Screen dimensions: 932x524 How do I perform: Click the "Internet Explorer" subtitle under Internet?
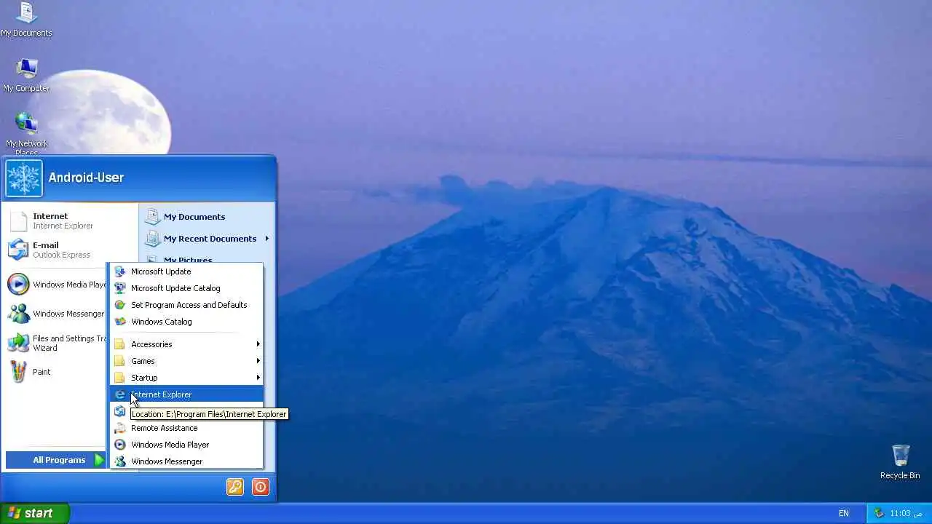63,226
